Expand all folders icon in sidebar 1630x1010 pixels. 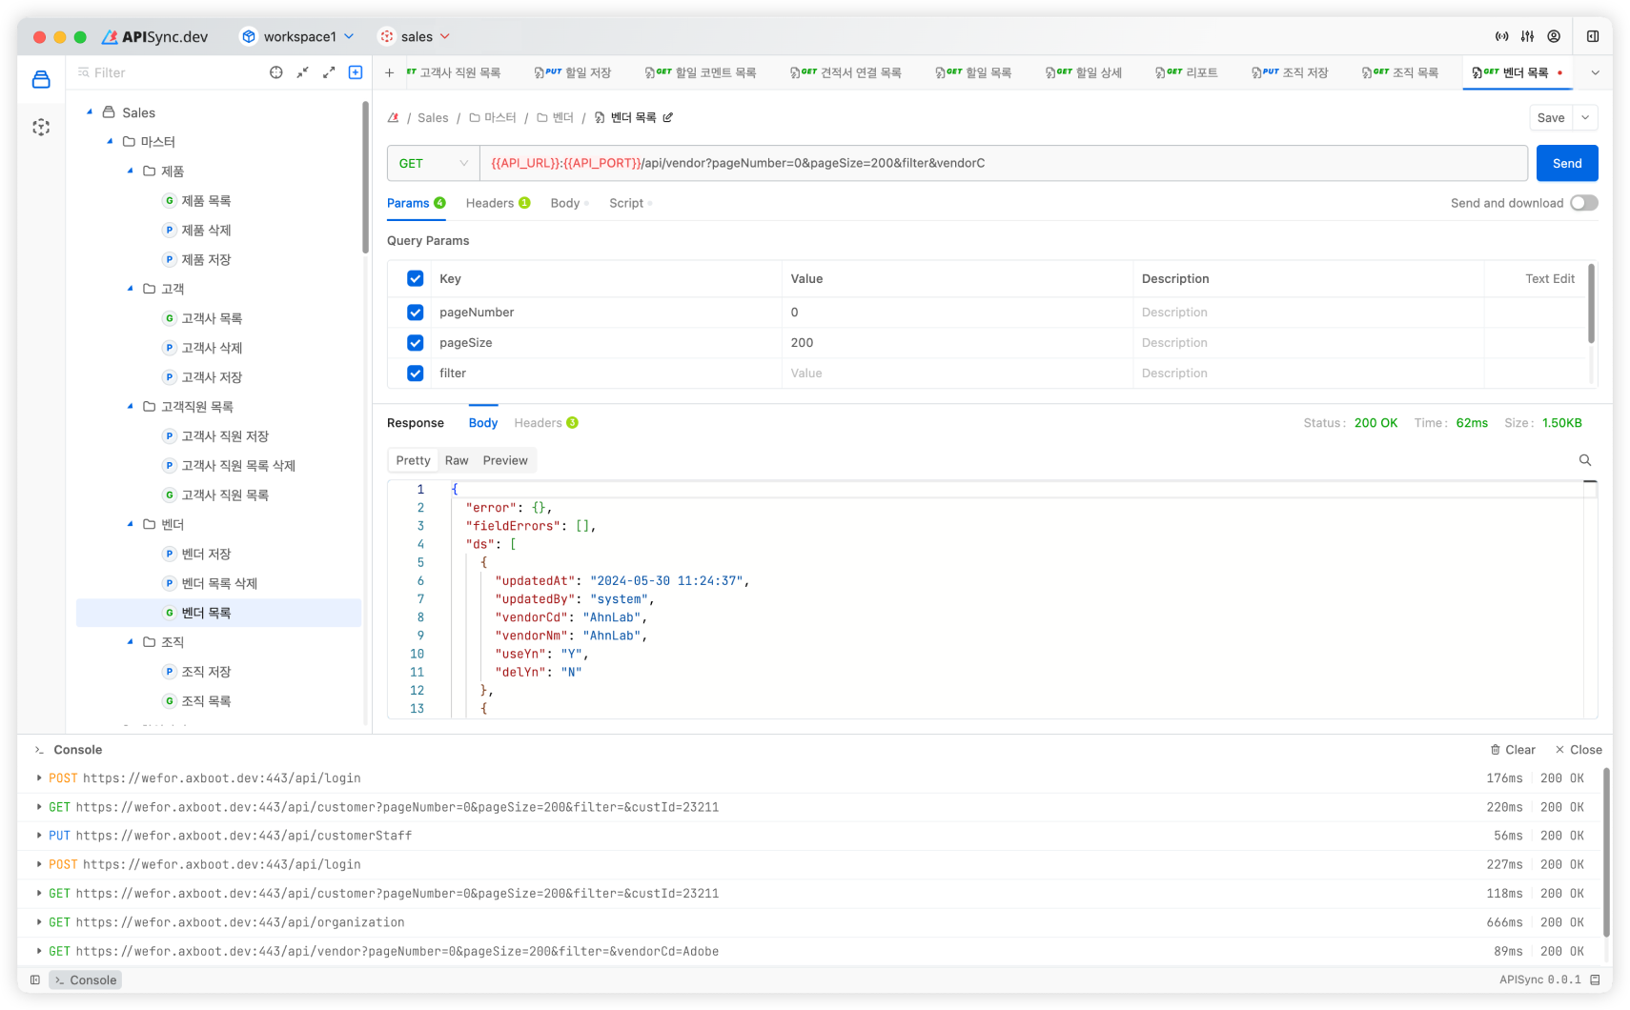coord(329,72)
